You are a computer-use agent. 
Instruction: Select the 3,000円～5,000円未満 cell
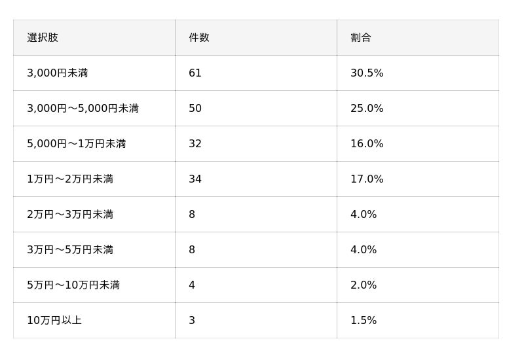pos(94,108)
